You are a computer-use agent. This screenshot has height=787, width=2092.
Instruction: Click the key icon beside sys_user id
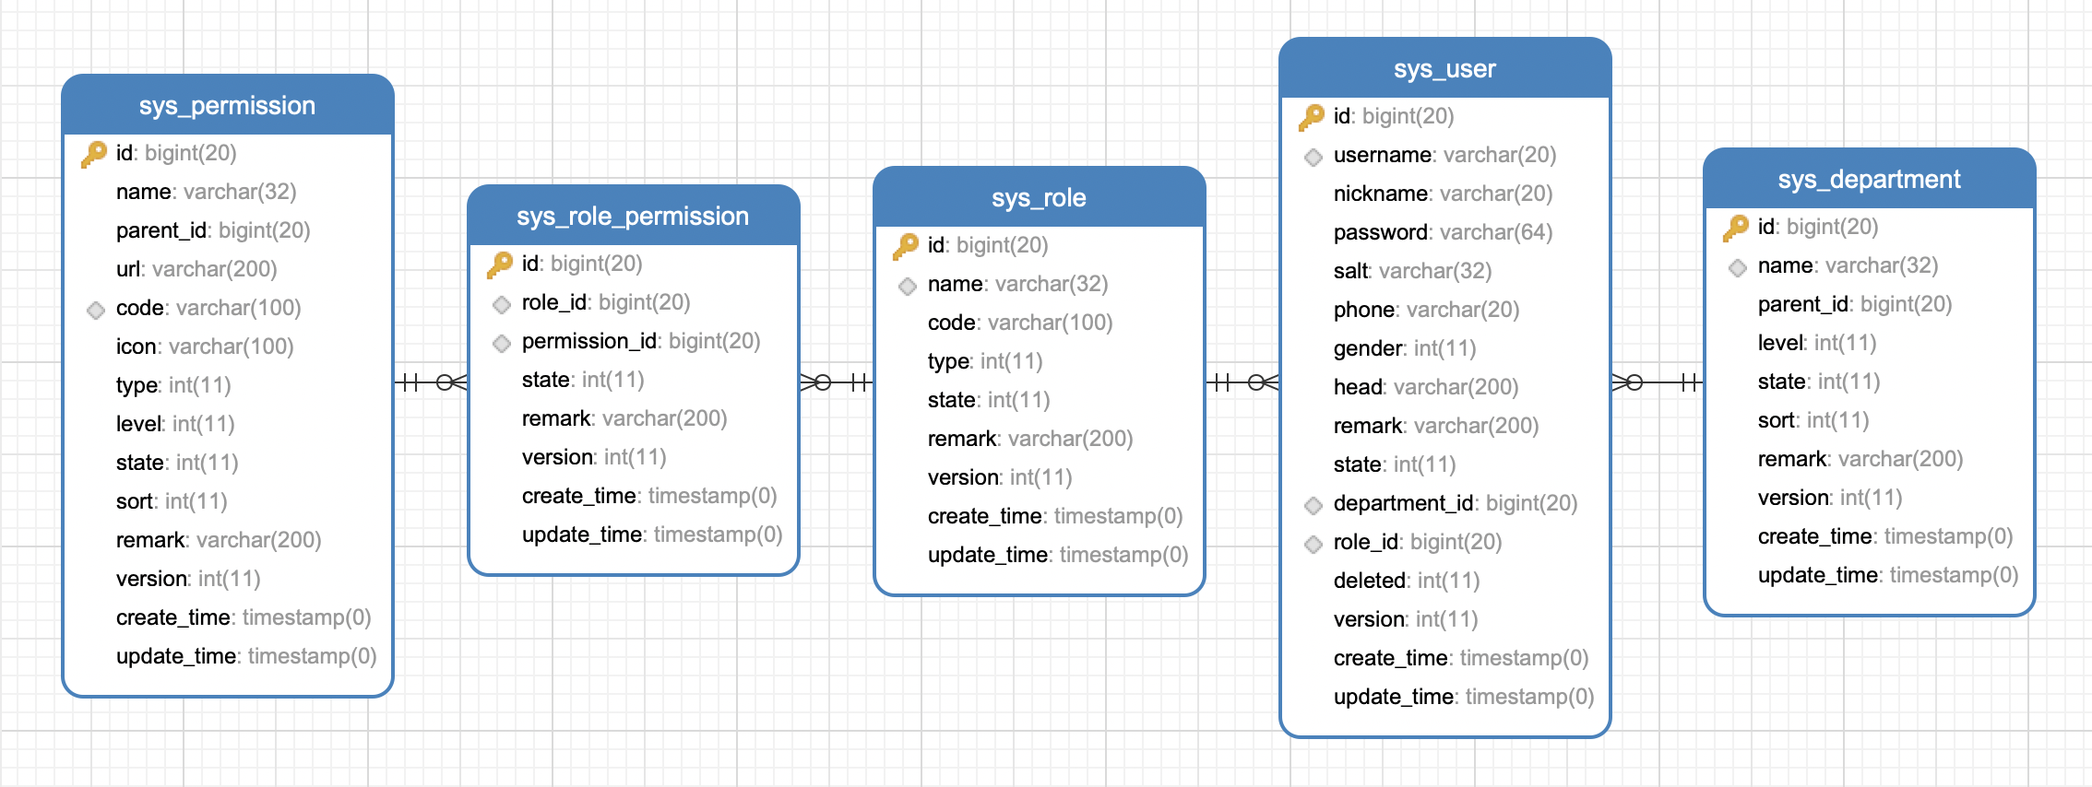pyautogui.click(x=1312, y=117)
